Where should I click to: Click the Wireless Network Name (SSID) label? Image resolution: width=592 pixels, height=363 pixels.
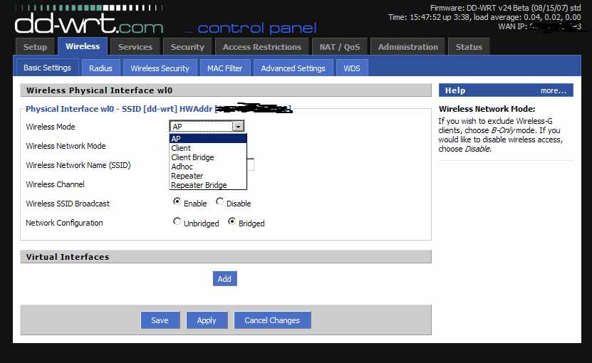point(78,165)
